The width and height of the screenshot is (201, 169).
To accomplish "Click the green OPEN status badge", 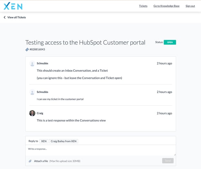I will click(170, 42).
